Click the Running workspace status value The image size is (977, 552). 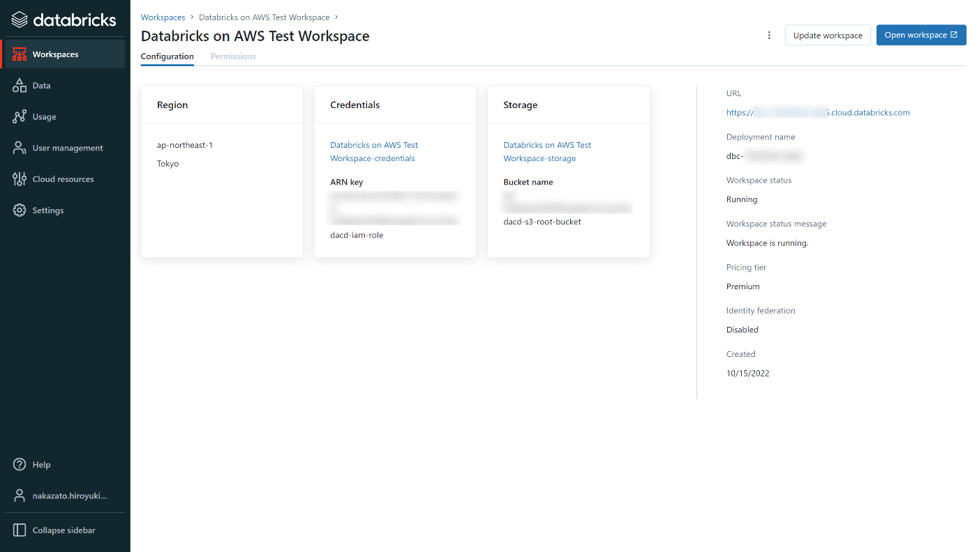(742, 199)
